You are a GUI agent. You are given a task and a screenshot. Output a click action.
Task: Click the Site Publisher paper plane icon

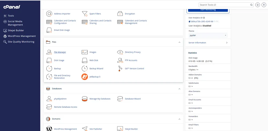tap(85, 129)
